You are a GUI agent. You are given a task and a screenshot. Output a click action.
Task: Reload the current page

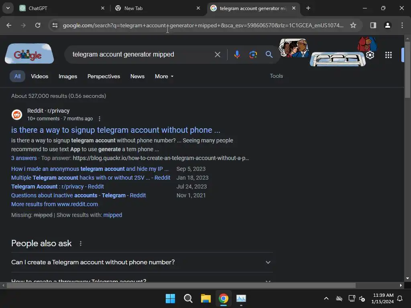(38, 25)
